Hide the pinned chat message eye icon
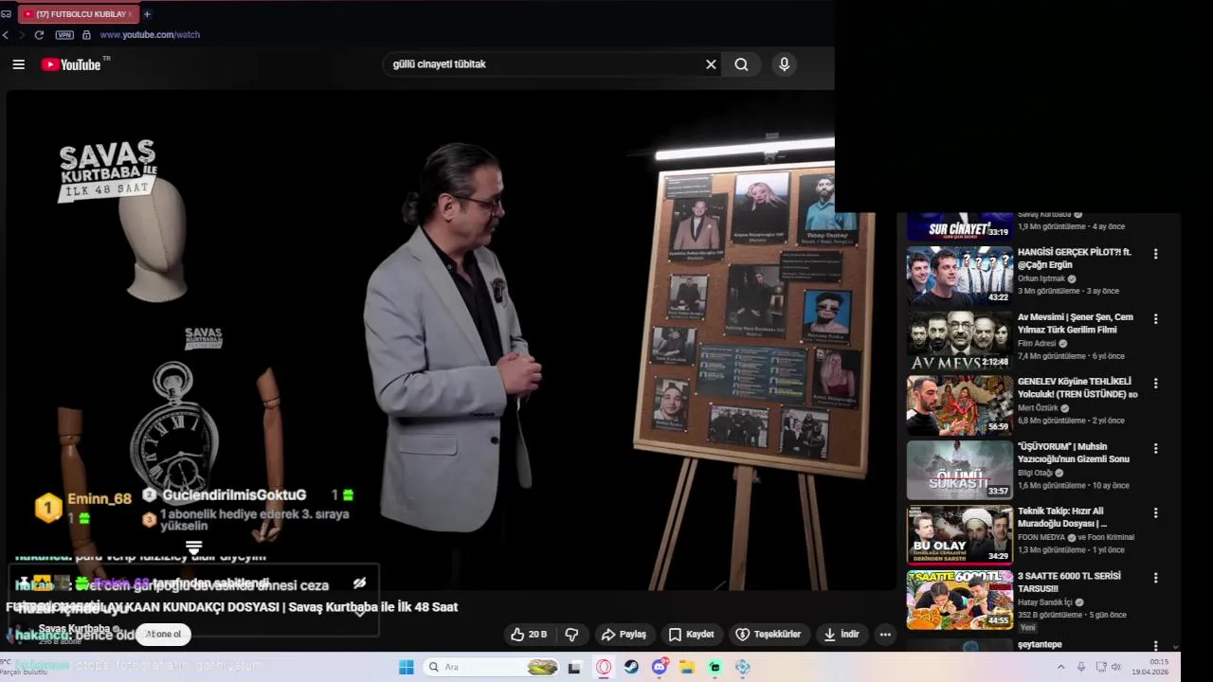 pos(359,583)
